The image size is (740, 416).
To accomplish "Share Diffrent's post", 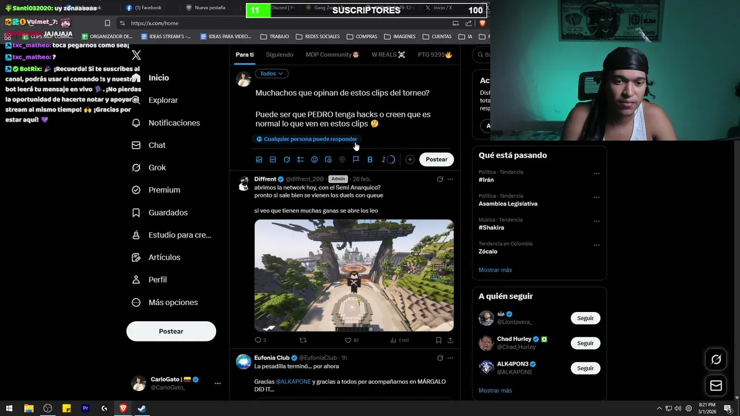I will pos(450,340).
